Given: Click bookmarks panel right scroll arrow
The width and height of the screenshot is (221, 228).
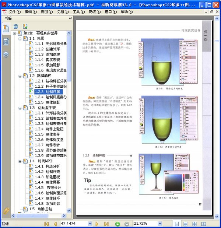Looking at the screenshot, I should (x=64, y=215).
